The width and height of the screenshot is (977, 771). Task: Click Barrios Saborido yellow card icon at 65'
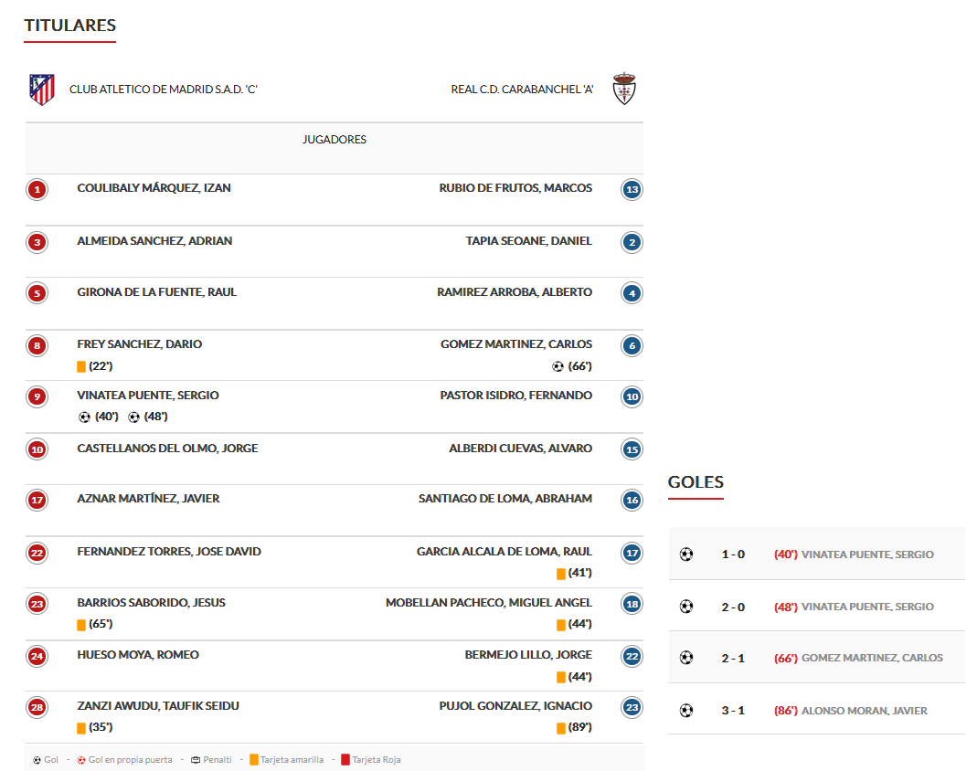[81, 625]
